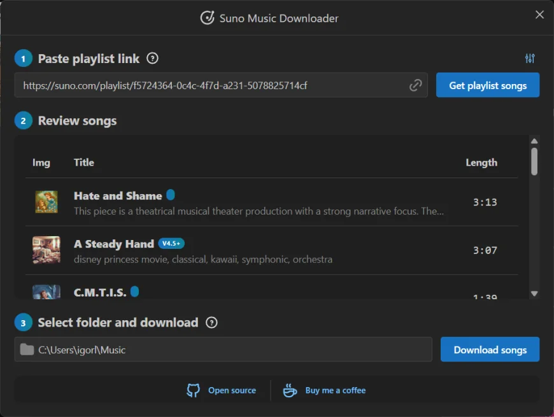554x417 pixels.
Task: Open the settings sliders icon
Action: pyautogui.click(x=530, y=59)
